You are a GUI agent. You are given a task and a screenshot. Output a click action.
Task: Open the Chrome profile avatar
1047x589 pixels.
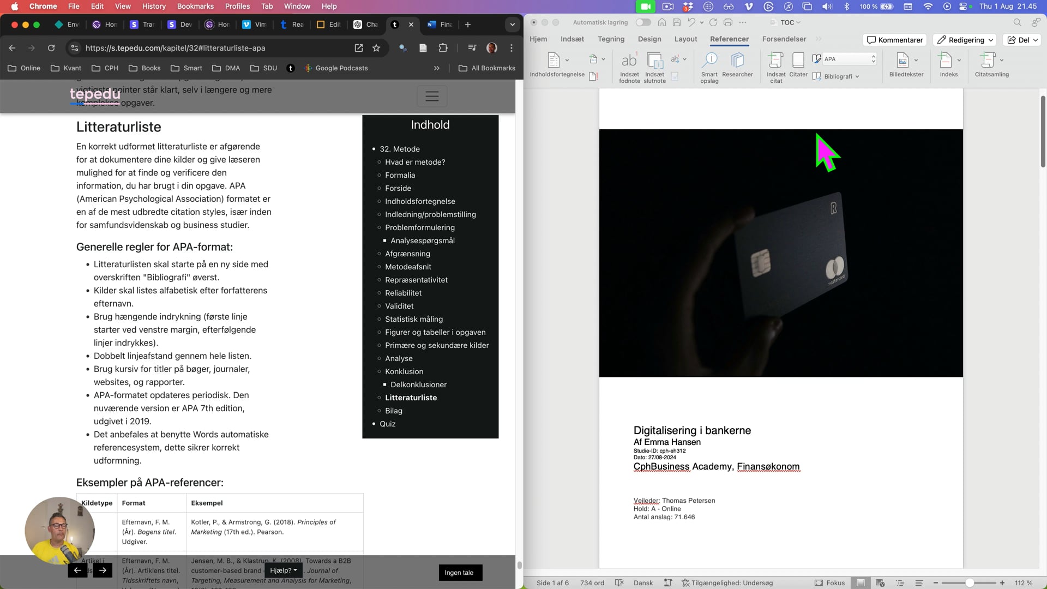(x=491, y=48)
